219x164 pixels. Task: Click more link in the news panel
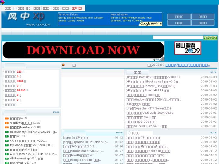[213, 132]
